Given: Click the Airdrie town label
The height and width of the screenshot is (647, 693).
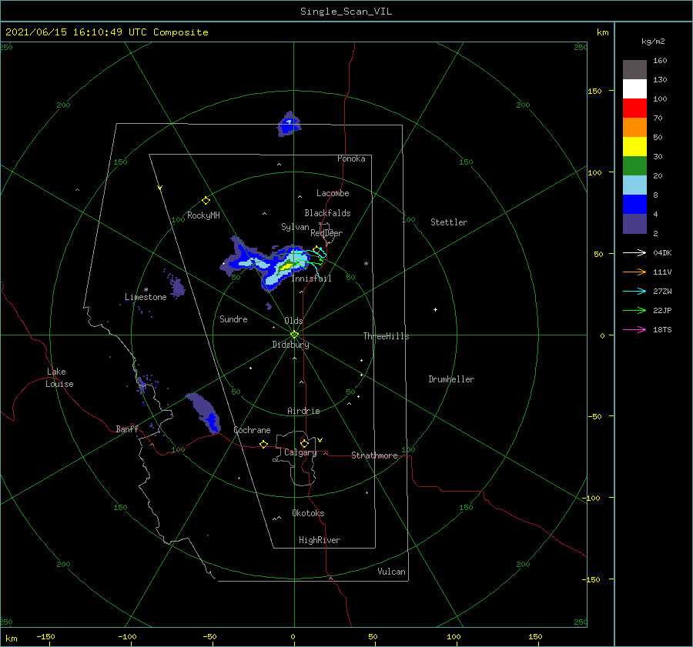Looking at the screenshot, I should point(303,411).
